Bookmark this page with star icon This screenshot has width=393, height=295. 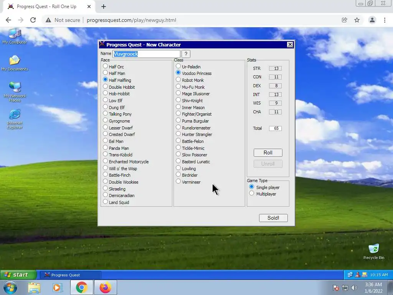coord(357,20)
